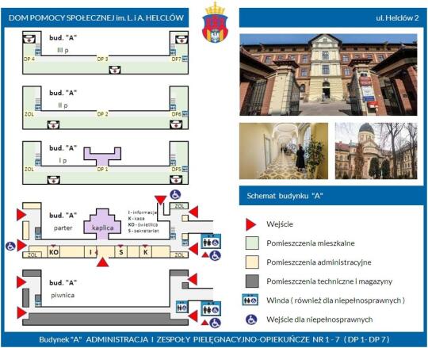Select the nurse icon above DP7 on III p
This screenshot has width=428, height=348.
(182, 39)
